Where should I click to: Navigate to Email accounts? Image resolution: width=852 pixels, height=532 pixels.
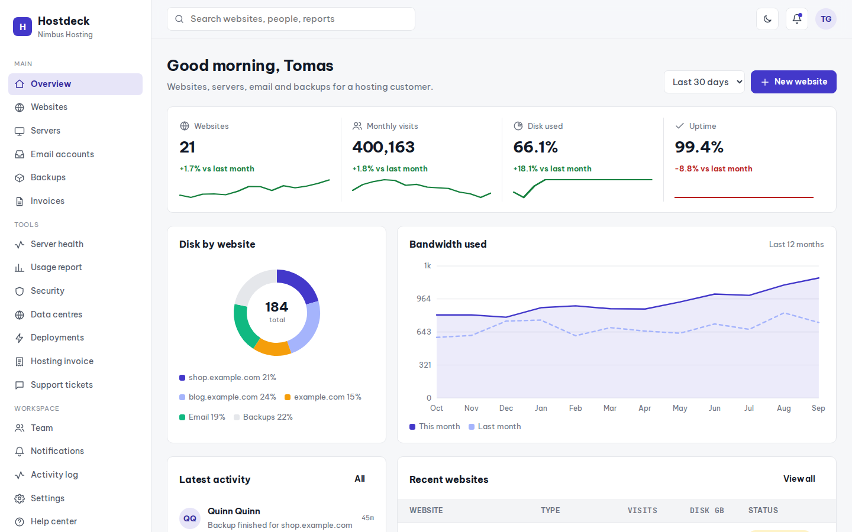coord(75,154)
